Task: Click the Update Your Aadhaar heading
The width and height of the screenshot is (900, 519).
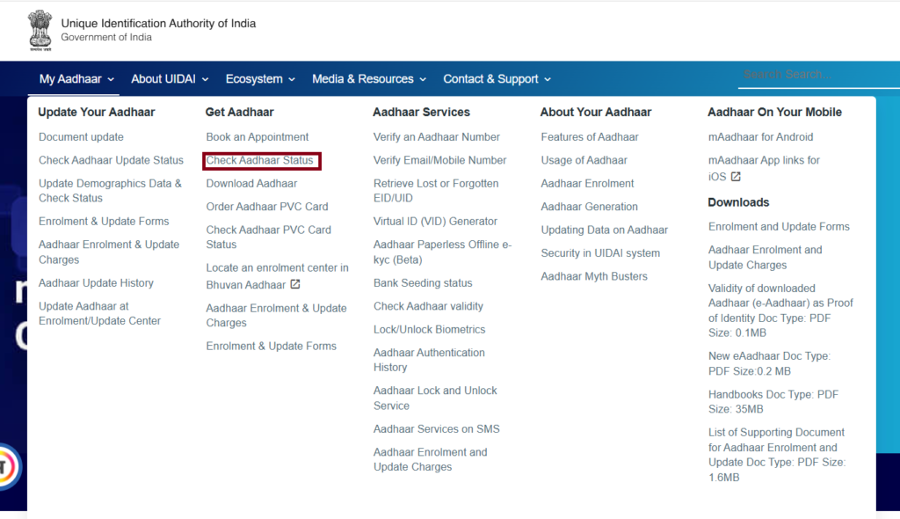Action: click(97, 112)
